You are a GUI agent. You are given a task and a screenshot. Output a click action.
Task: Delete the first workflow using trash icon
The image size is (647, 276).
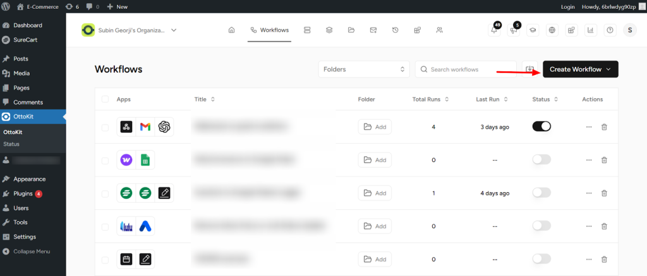tap(604, 127)
